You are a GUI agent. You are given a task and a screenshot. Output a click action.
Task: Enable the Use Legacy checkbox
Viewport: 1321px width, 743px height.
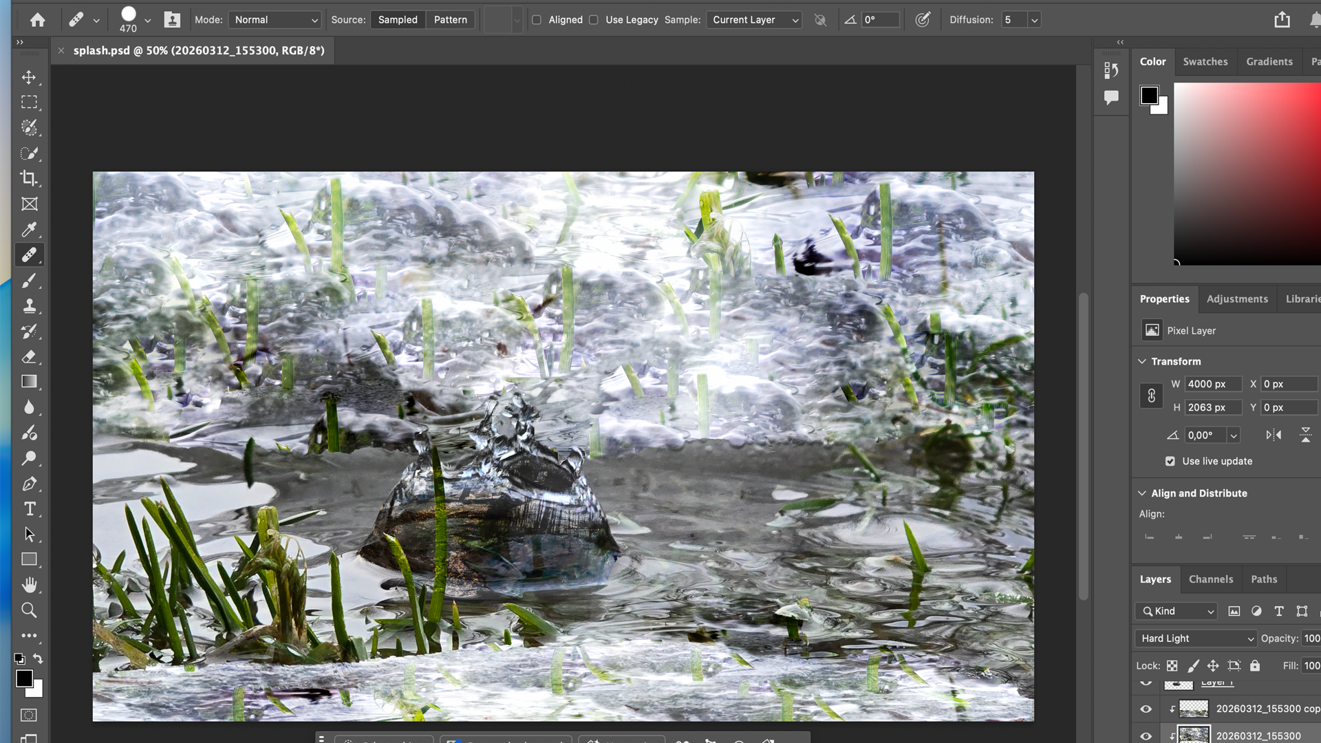[594, 20]
